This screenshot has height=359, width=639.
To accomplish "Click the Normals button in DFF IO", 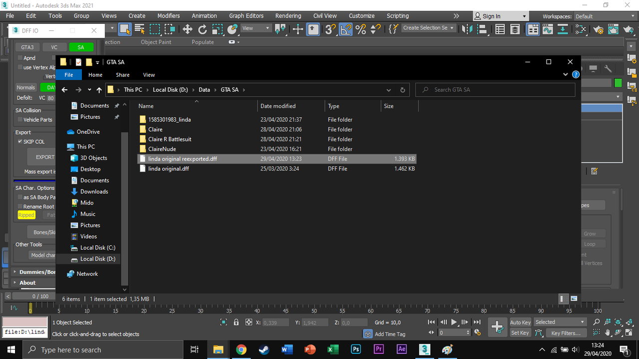I will tap(26, 87).
